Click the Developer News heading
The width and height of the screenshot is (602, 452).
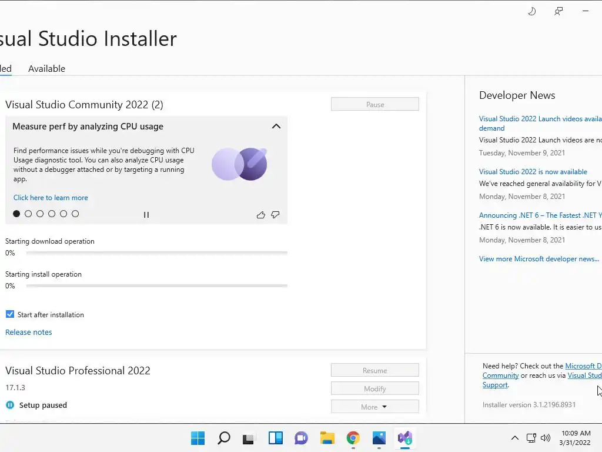tap(517, 95)
